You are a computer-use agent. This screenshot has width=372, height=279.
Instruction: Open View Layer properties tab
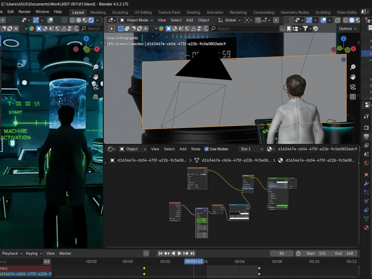pyautogui.click(x=366, y=145)
